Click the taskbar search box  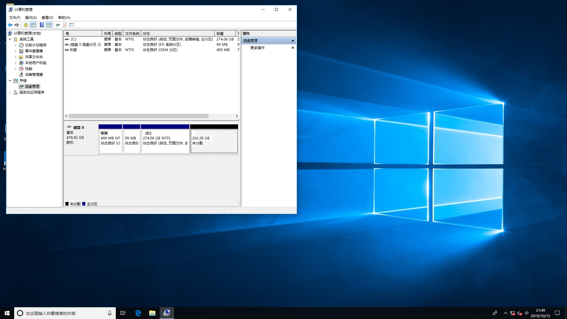pyautogui.click(x=65, y=313)
